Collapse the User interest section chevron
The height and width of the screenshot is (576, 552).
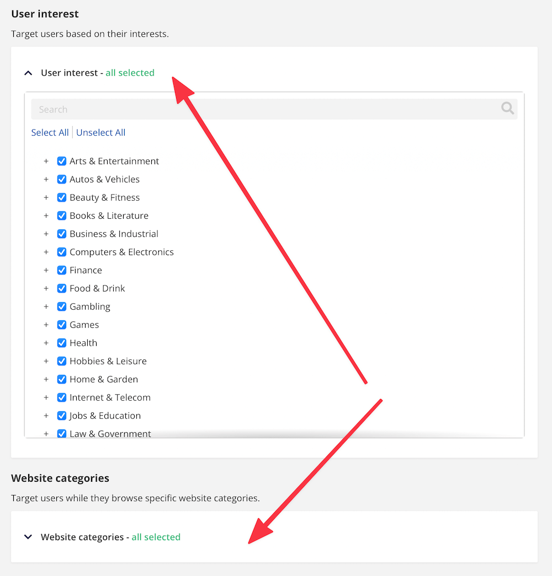click(x=28, y=73)
